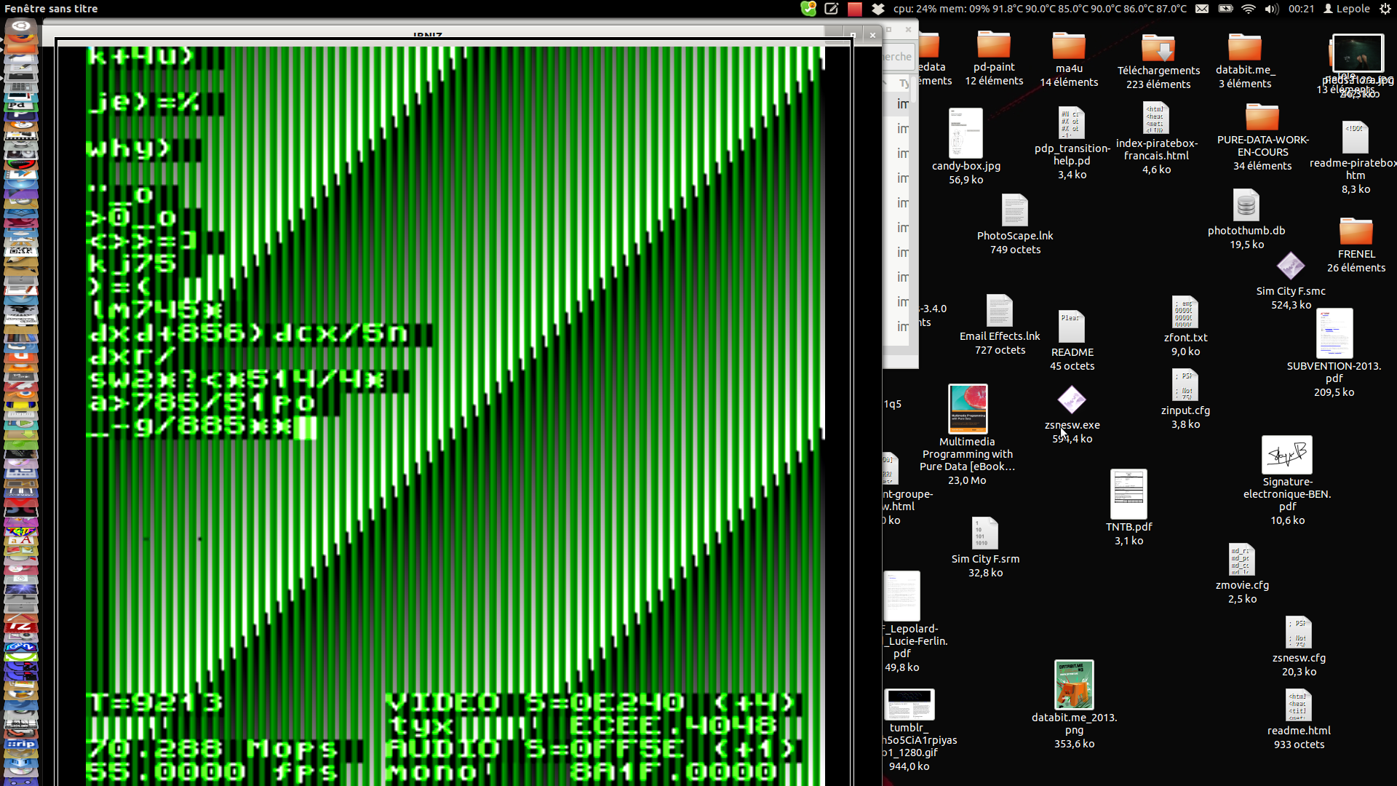Select the zsnesw.exe file icon

coord(1071,400)
